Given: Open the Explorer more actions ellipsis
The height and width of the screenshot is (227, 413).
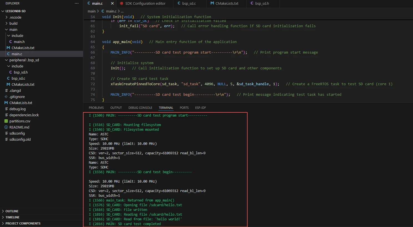Looking at the screenshot, I should click(77, 3).
